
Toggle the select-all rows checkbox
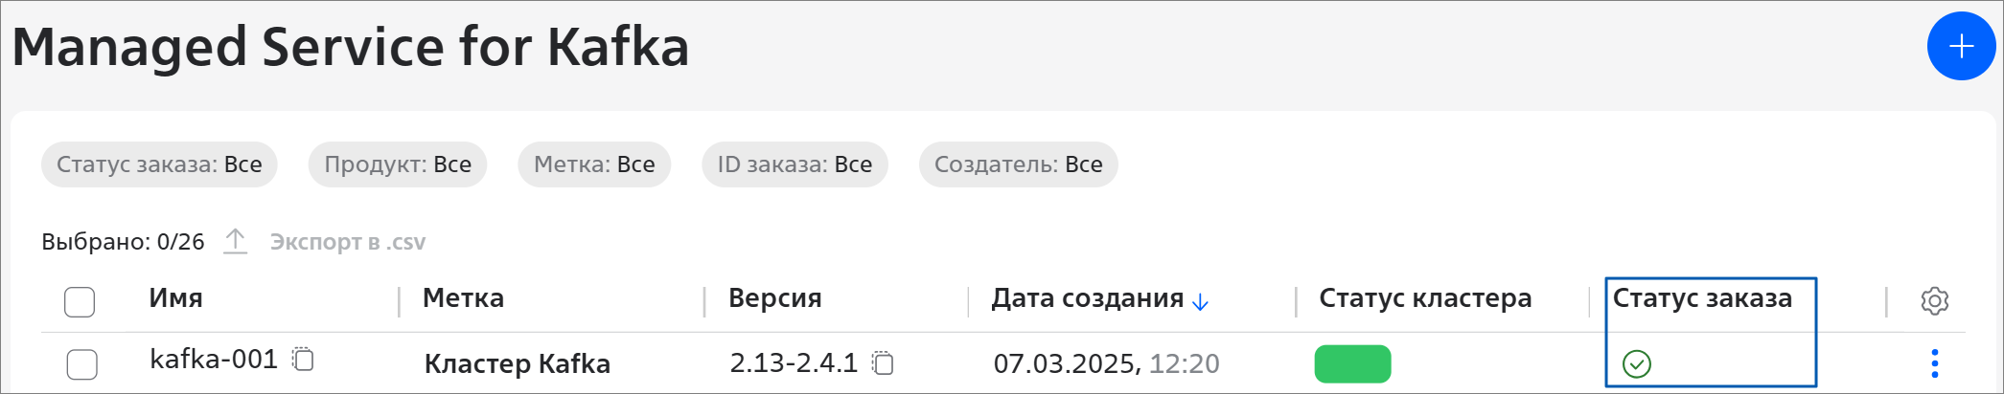[80, 301]
